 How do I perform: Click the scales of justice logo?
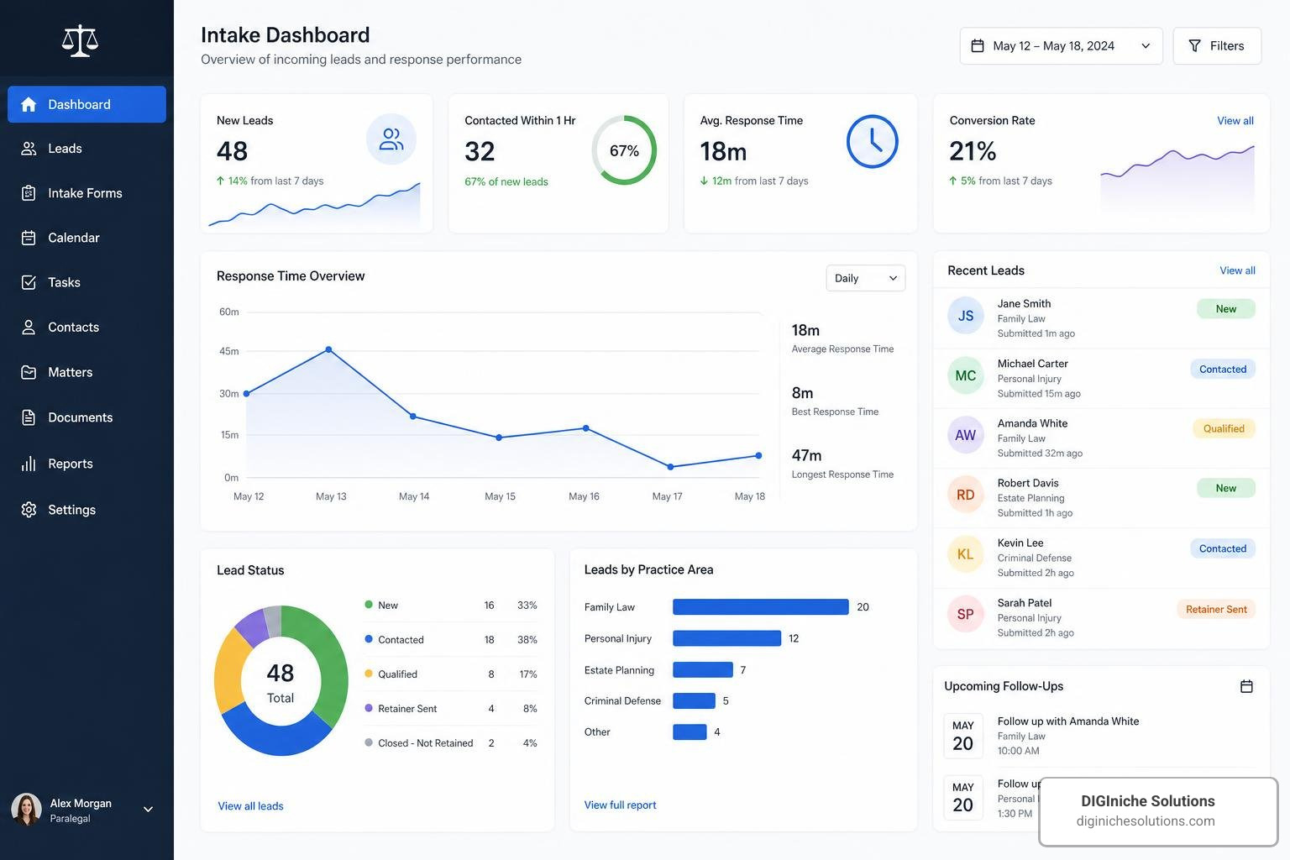click(80, 40)
